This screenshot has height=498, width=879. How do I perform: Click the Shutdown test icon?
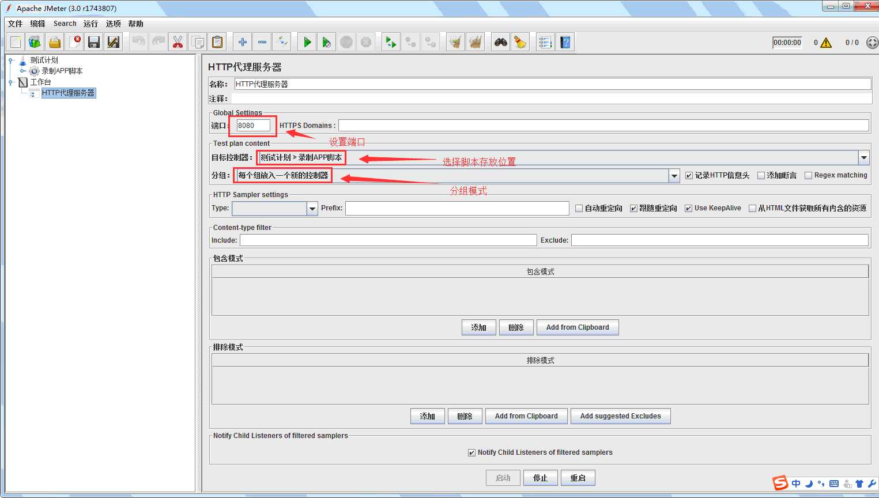click(366, 42)
